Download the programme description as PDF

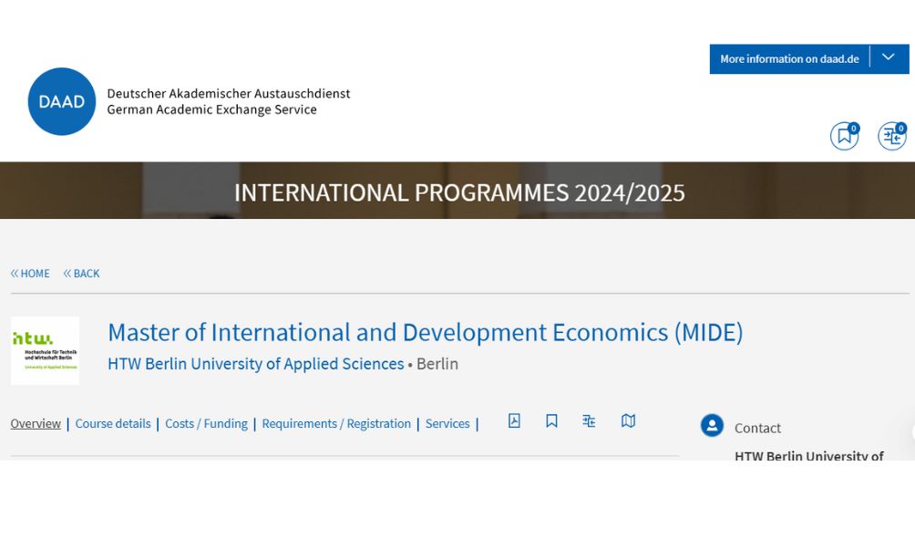pos(515,421)
